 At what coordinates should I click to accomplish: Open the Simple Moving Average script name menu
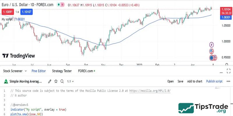(x=26, y=81)
